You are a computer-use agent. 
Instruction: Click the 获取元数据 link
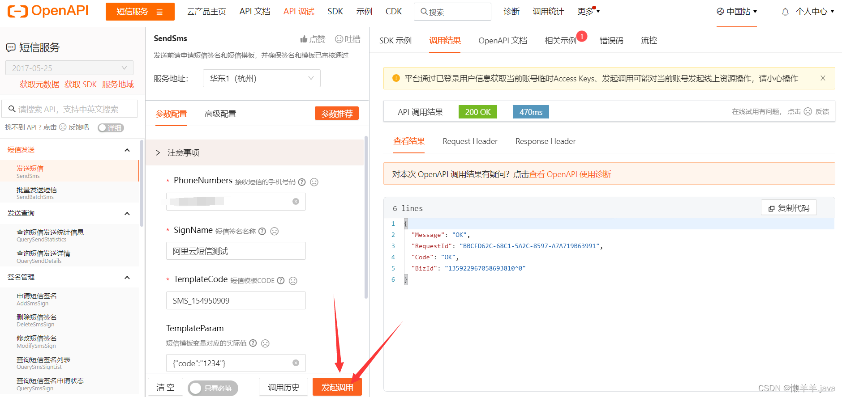point(39,84)
